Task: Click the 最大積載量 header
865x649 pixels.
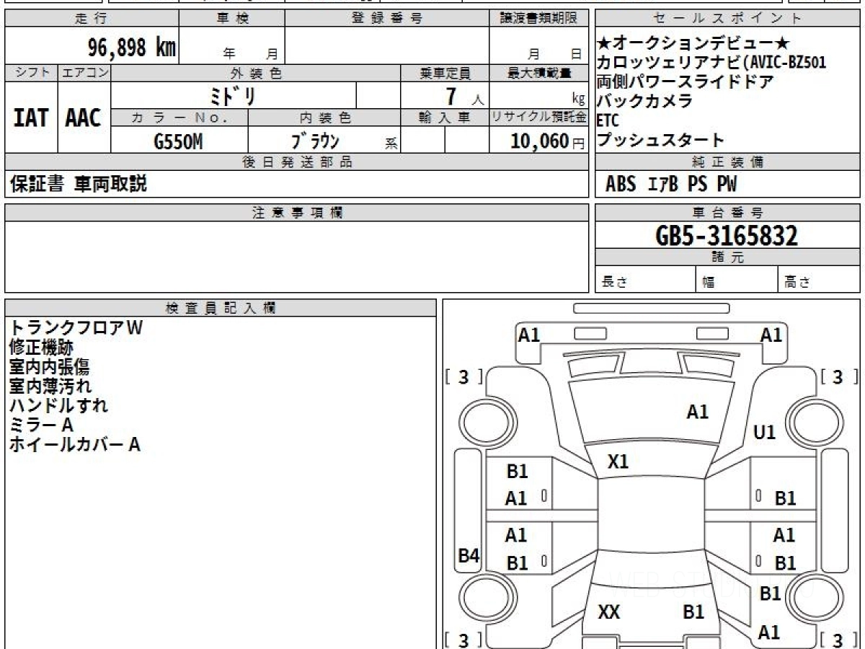Action: pyautogui.click(x=538, y=73)
